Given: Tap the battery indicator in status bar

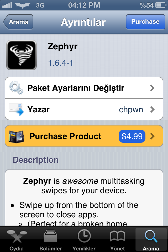Looking at the screenshot, I should 161,5.
